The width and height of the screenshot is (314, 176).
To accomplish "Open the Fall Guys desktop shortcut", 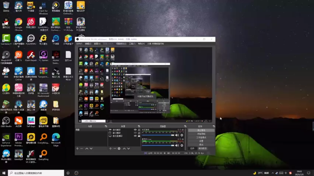I will coord(31,122).
